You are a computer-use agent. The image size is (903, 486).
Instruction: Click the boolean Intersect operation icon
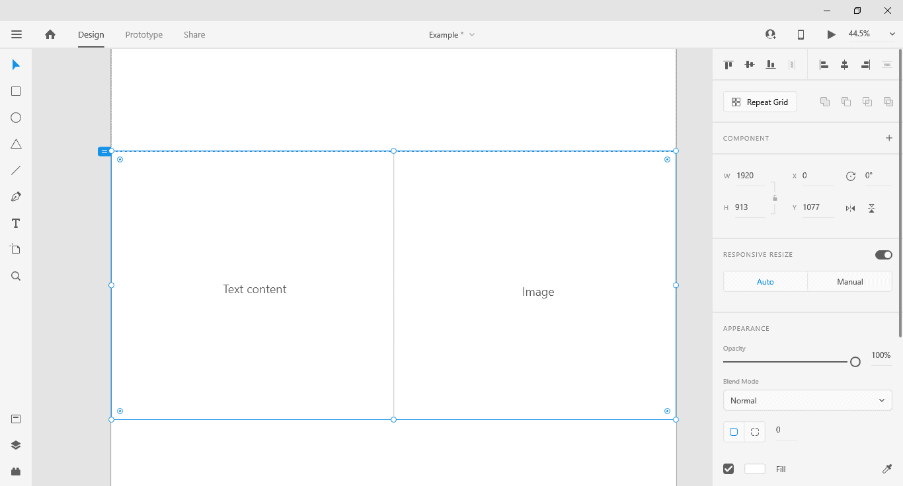click(867, 102)
